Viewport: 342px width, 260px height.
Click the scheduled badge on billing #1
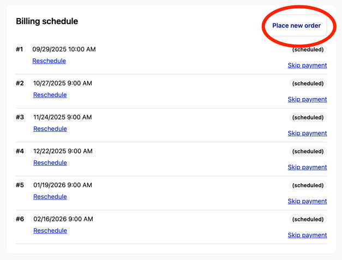308,50
